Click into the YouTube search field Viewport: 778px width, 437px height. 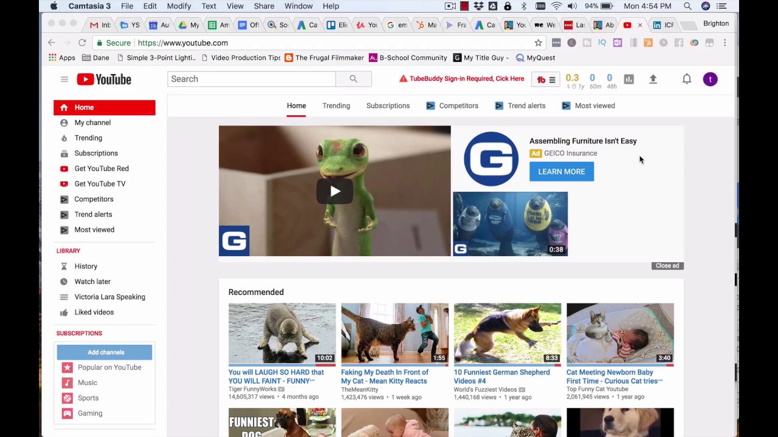[252, 79]
